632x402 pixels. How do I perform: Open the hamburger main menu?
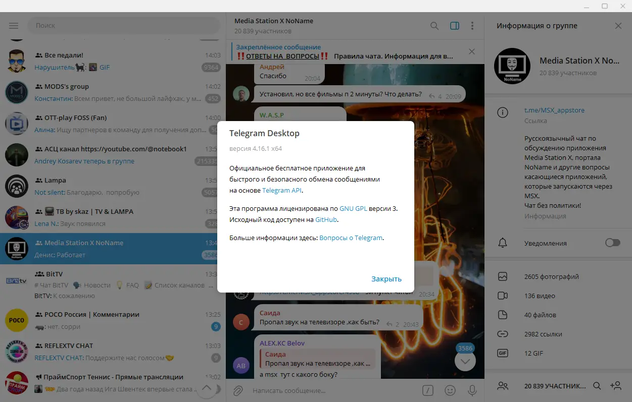pyautogui.click(x=14, y=26)
